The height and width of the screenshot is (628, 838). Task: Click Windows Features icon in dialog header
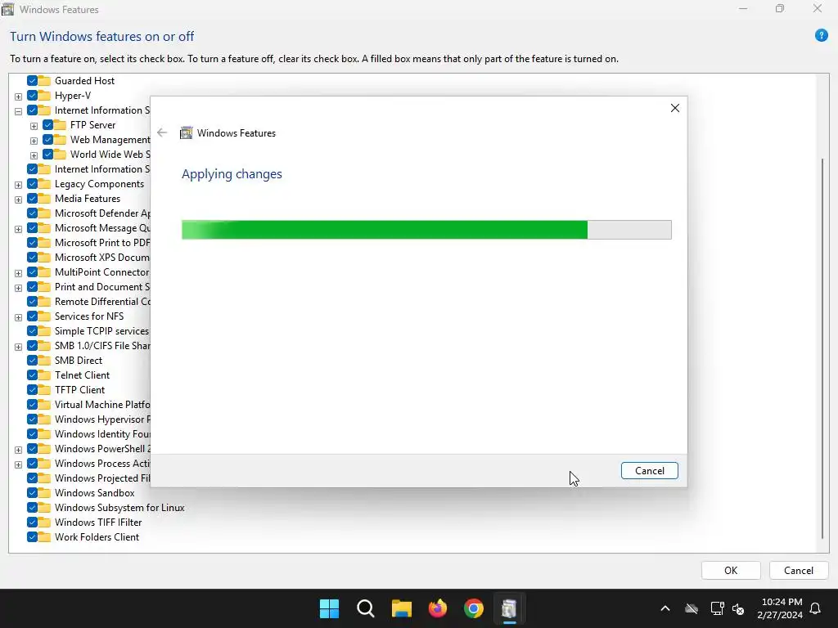[186, 133]
